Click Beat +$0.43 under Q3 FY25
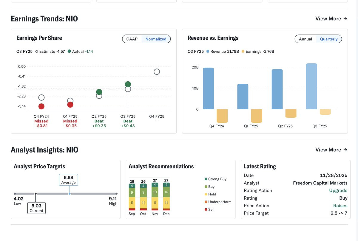358x241 pixels. (128, 123)
